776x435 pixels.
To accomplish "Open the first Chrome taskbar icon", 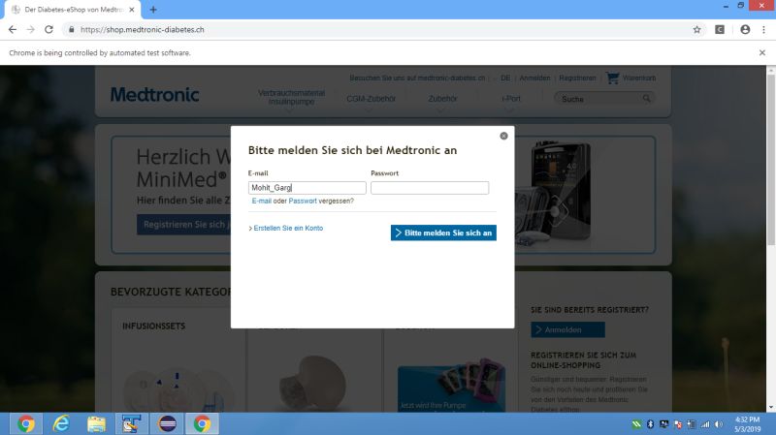I will point(26,423).
